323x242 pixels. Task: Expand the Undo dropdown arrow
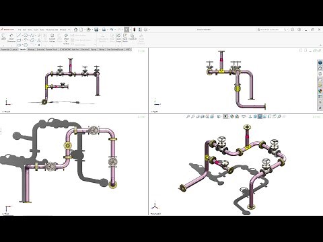(115, 30)
